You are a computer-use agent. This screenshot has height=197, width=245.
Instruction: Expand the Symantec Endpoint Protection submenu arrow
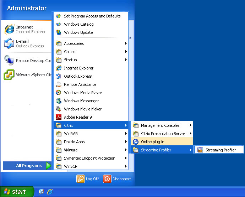126,158
